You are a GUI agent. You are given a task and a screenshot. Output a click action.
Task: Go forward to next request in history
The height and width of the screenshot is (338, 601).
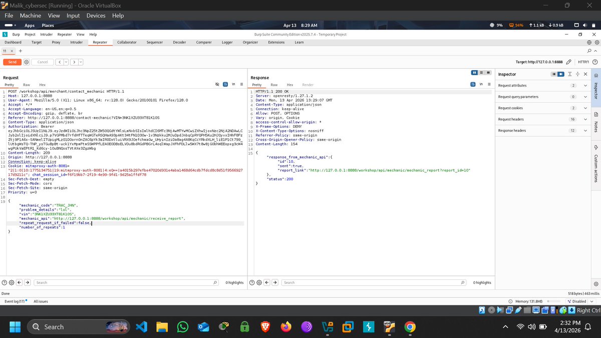pos(73,62)
